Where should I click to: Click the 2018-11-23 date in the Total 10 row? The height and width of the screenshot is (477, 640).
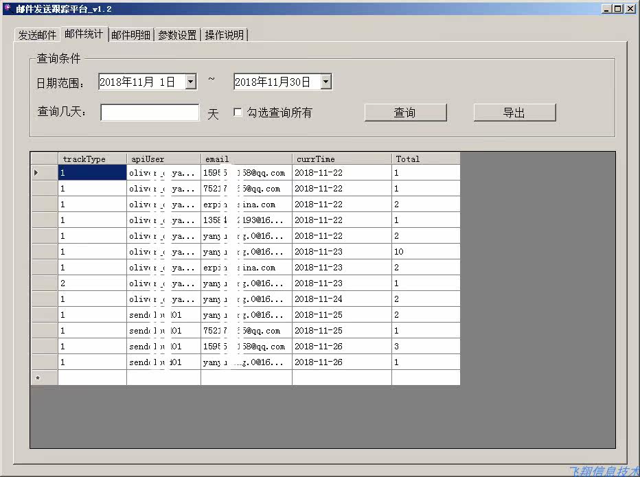tap(342, 252)
